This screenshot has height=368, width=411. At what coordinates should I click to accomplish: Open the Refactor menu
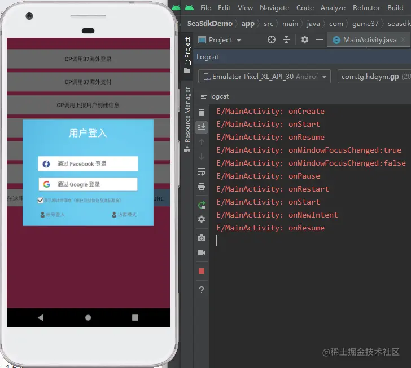(366, 8)
